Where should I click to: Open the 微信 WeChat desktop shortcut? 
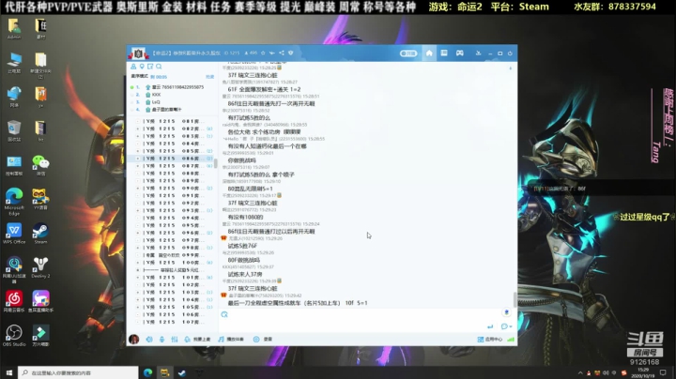(x=40, y=165)
